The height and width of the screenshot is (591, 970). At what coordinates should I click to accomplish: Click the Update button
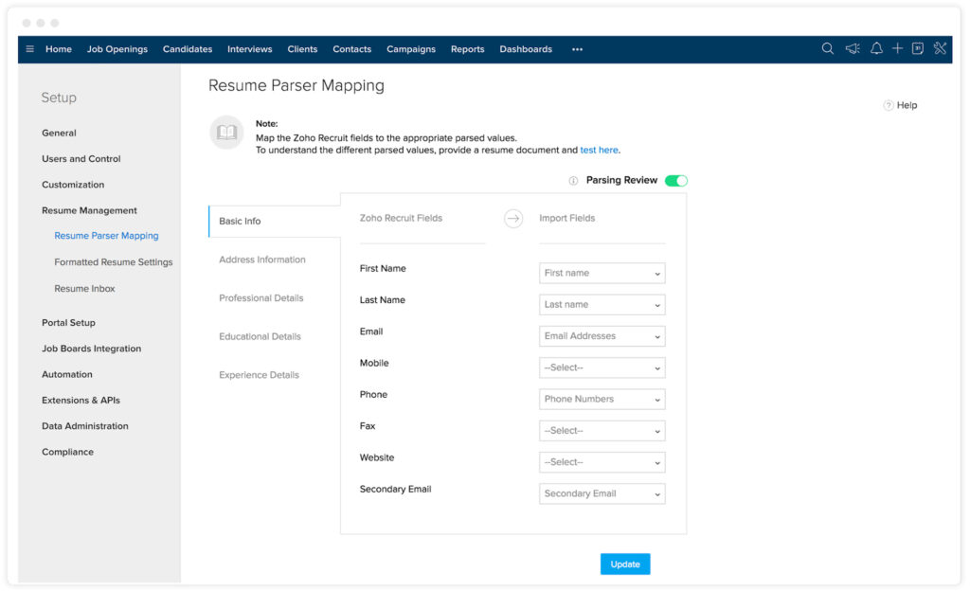pyautogui.click(x=624, y=564)
